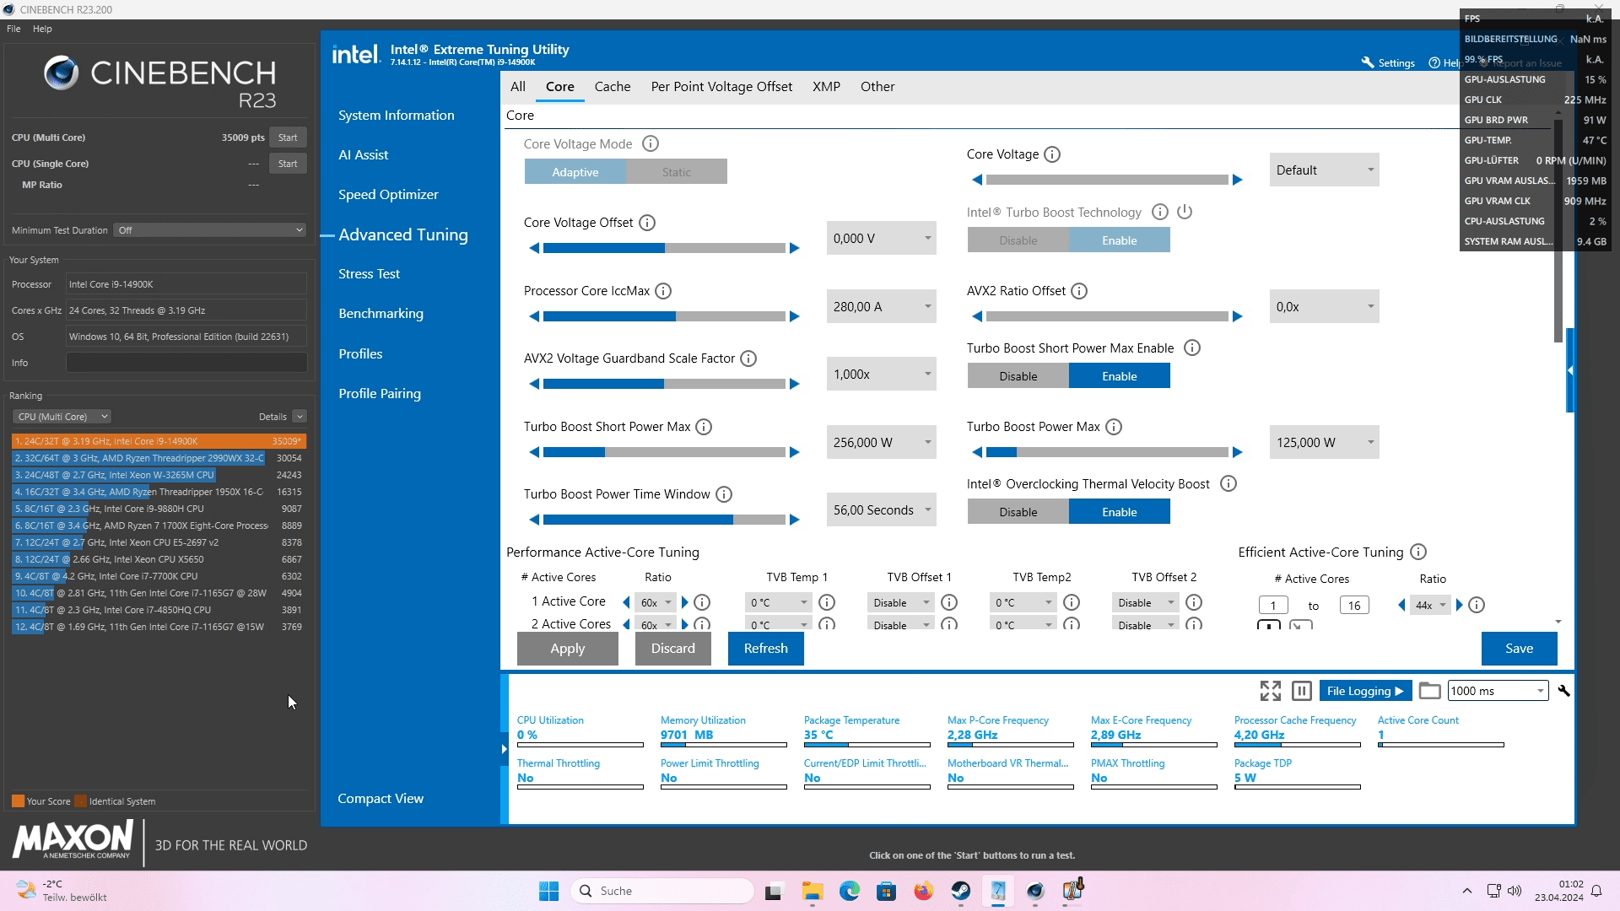Click the Cinebench Info text field
1620x911 pixels.
(186, 363)
